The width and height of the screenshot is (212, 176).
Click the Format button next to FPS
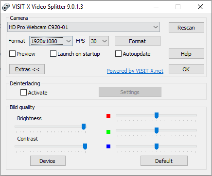point(138,41)
